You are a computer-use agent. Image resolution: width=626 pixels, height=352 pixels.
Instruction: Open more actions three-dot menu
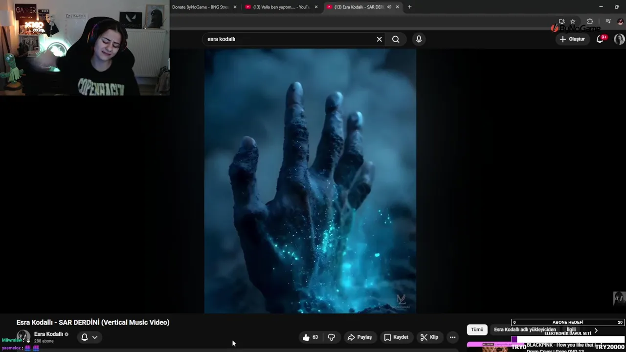pos(452,337)
